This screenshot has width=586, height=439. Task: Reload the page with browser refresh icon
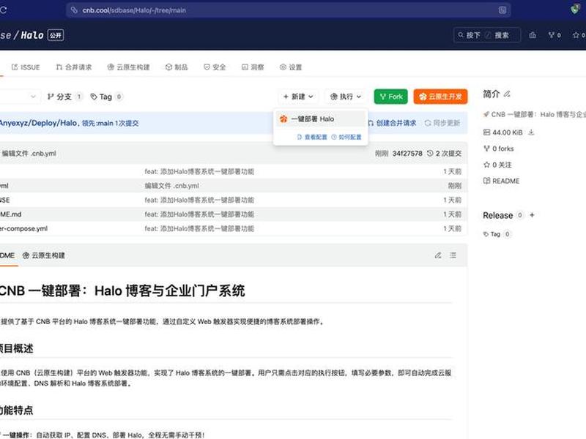click(x=4, y=10)
